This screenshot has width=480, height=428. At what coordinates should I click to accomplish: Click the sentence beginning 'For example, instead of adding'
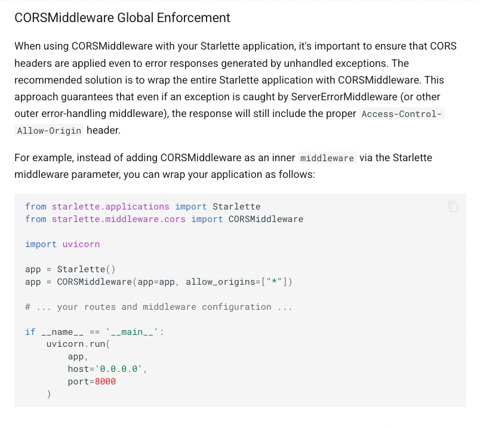pyautogui.click(x=223, y=166)
